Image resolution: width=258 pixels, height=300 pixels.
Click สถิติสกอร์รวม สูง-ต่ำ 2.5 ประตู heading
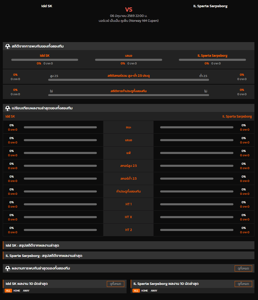tap(129, 75)
